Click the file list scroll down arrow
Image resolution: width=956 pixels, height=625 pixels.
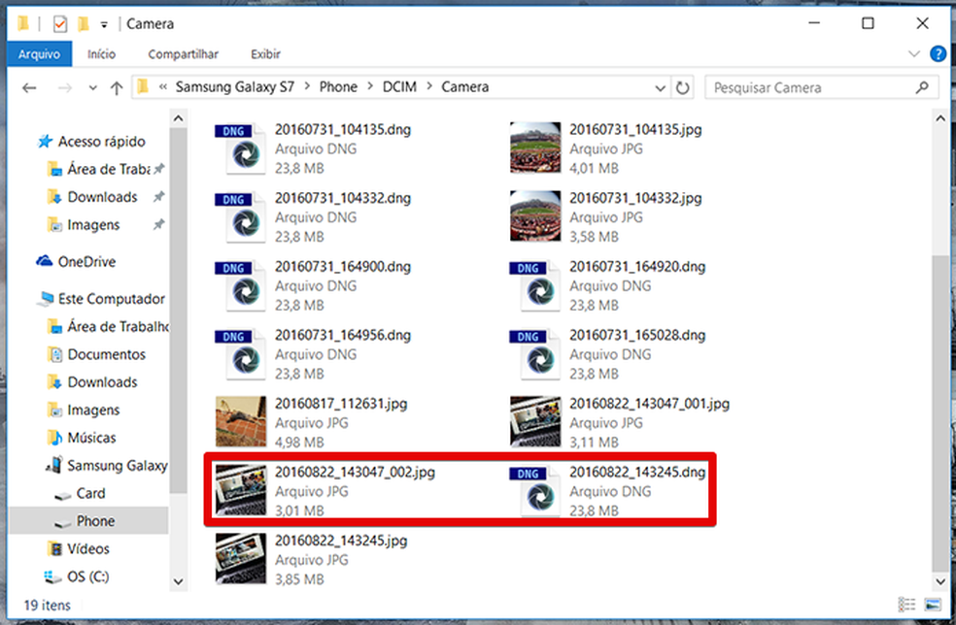pyautogui.click(x=939, y=581)
